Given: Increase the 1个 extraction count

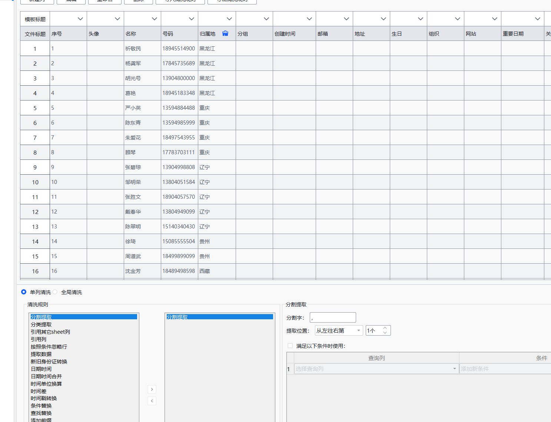Looking at the screenshot, I should [x=385, y=328].
